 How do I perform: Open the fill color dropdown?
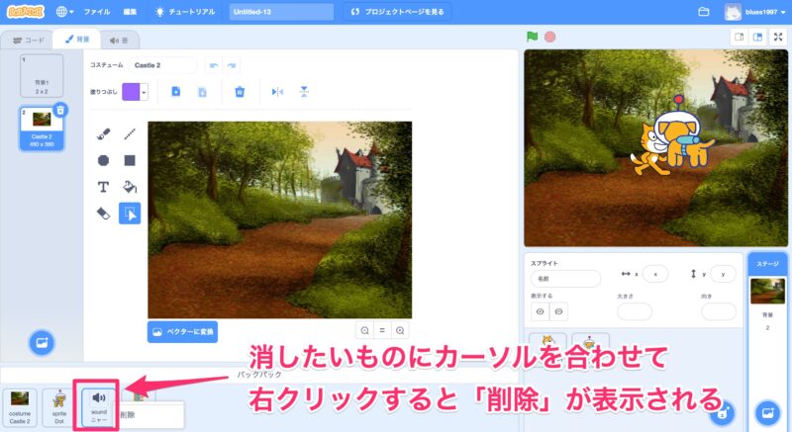[145, 91]
